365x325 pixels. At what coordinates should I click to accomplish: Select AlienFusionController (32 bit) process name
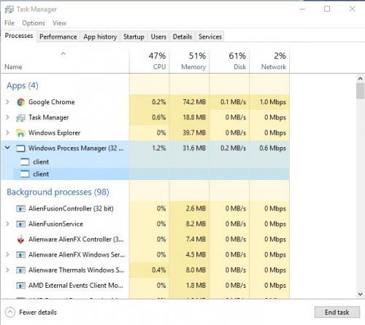click(71, 208)
